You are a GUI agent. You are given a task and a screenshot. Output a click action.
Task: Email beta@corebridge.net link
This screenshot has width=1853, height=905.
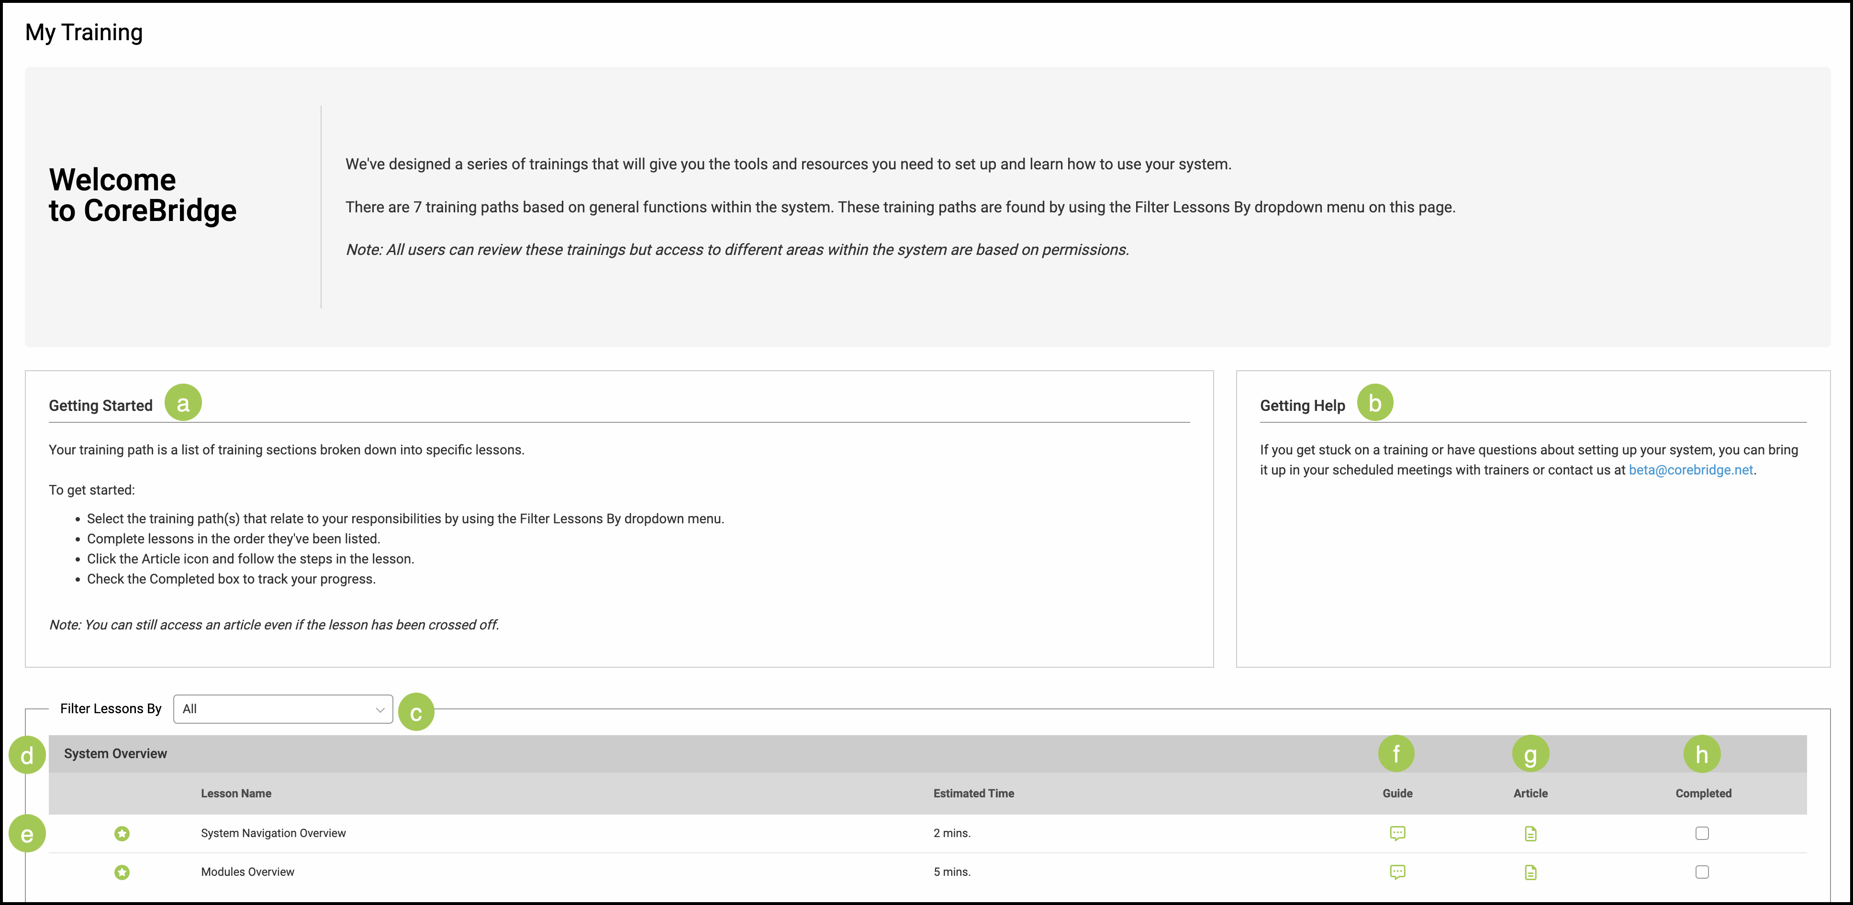(1690, 470)
